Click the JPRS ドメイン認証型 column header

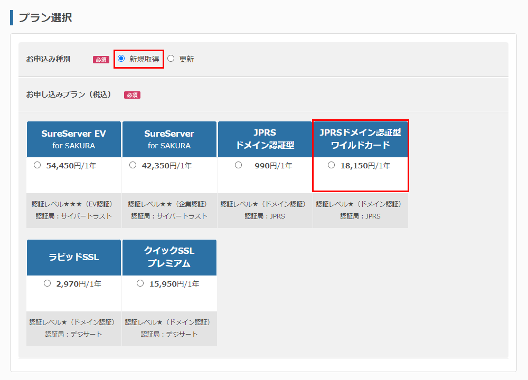(x=265, y=139)
